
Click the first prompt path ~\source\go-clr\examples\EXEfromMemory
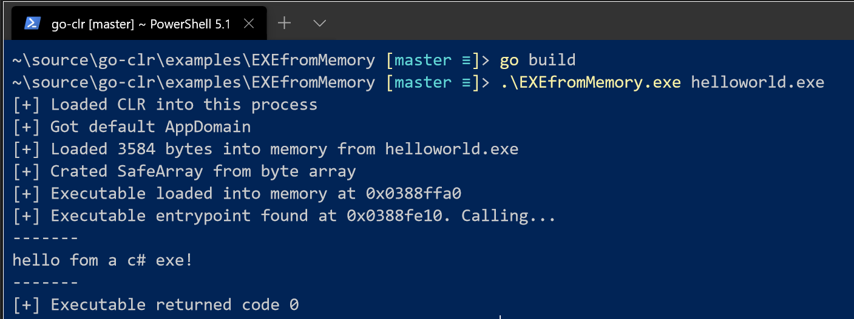194,61
